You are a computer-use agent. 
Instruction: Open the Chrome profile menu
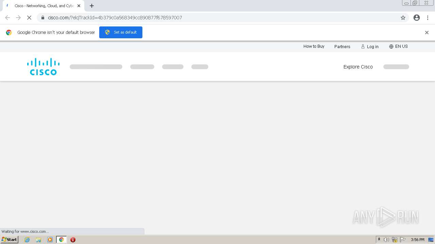(417, 18)
